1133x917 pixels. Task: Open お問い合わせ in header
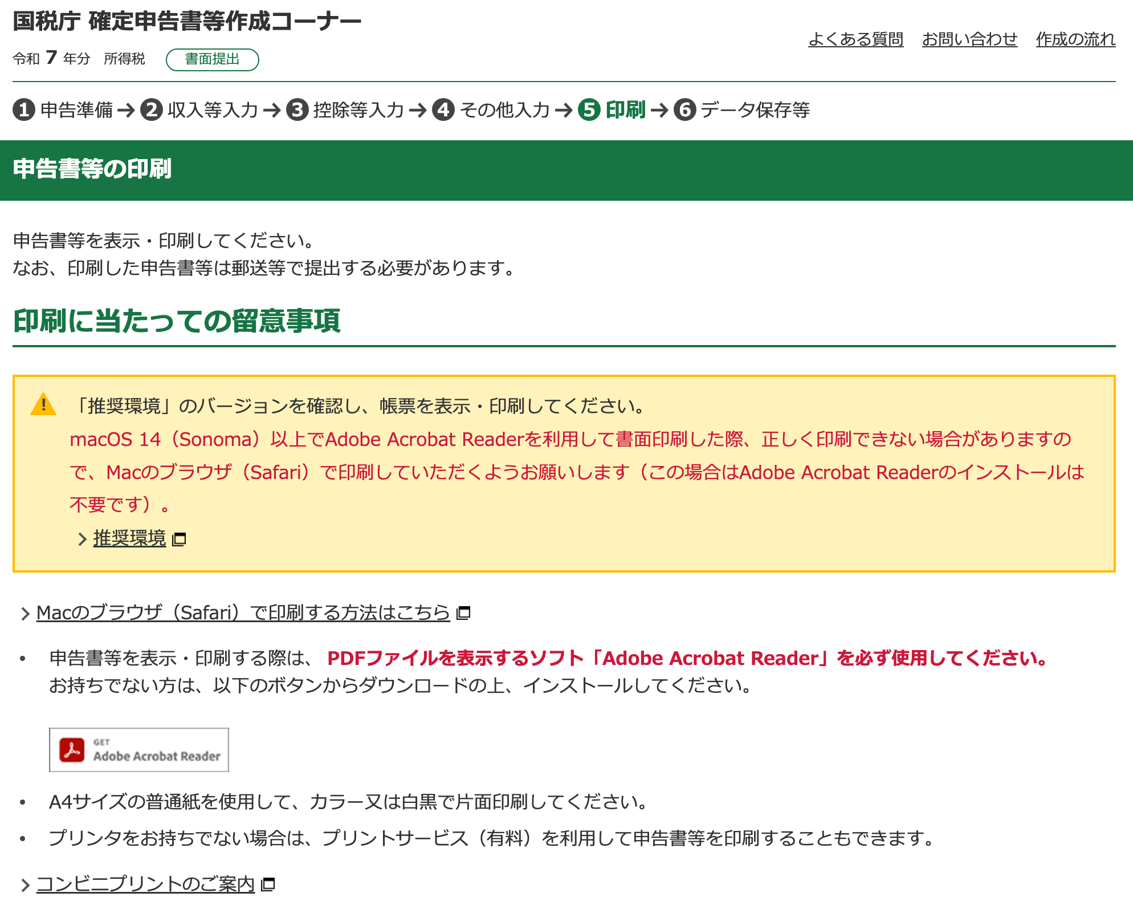(x=969, y=39)
